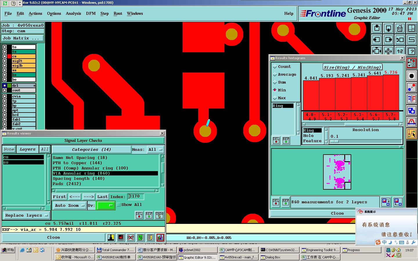Viewport: 418px width, 261px height.
Task: Open the Categories (14) header
Action: coord(91,150)
